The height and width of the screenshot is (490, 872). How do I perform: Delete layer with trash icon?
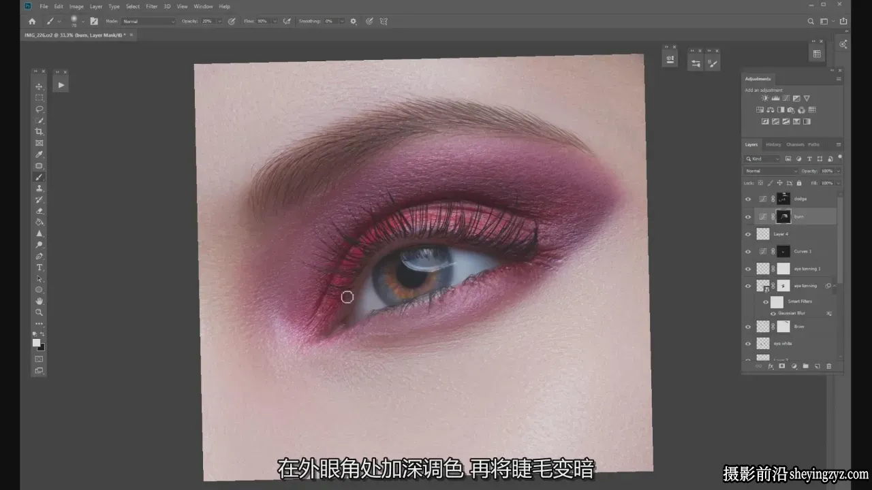click(829, 366)
